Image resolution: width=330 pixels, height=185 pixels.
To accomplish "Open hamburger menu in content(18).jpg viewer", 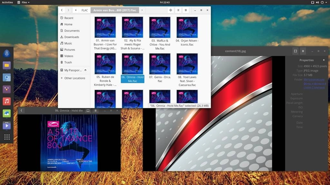I will (303, 51).
